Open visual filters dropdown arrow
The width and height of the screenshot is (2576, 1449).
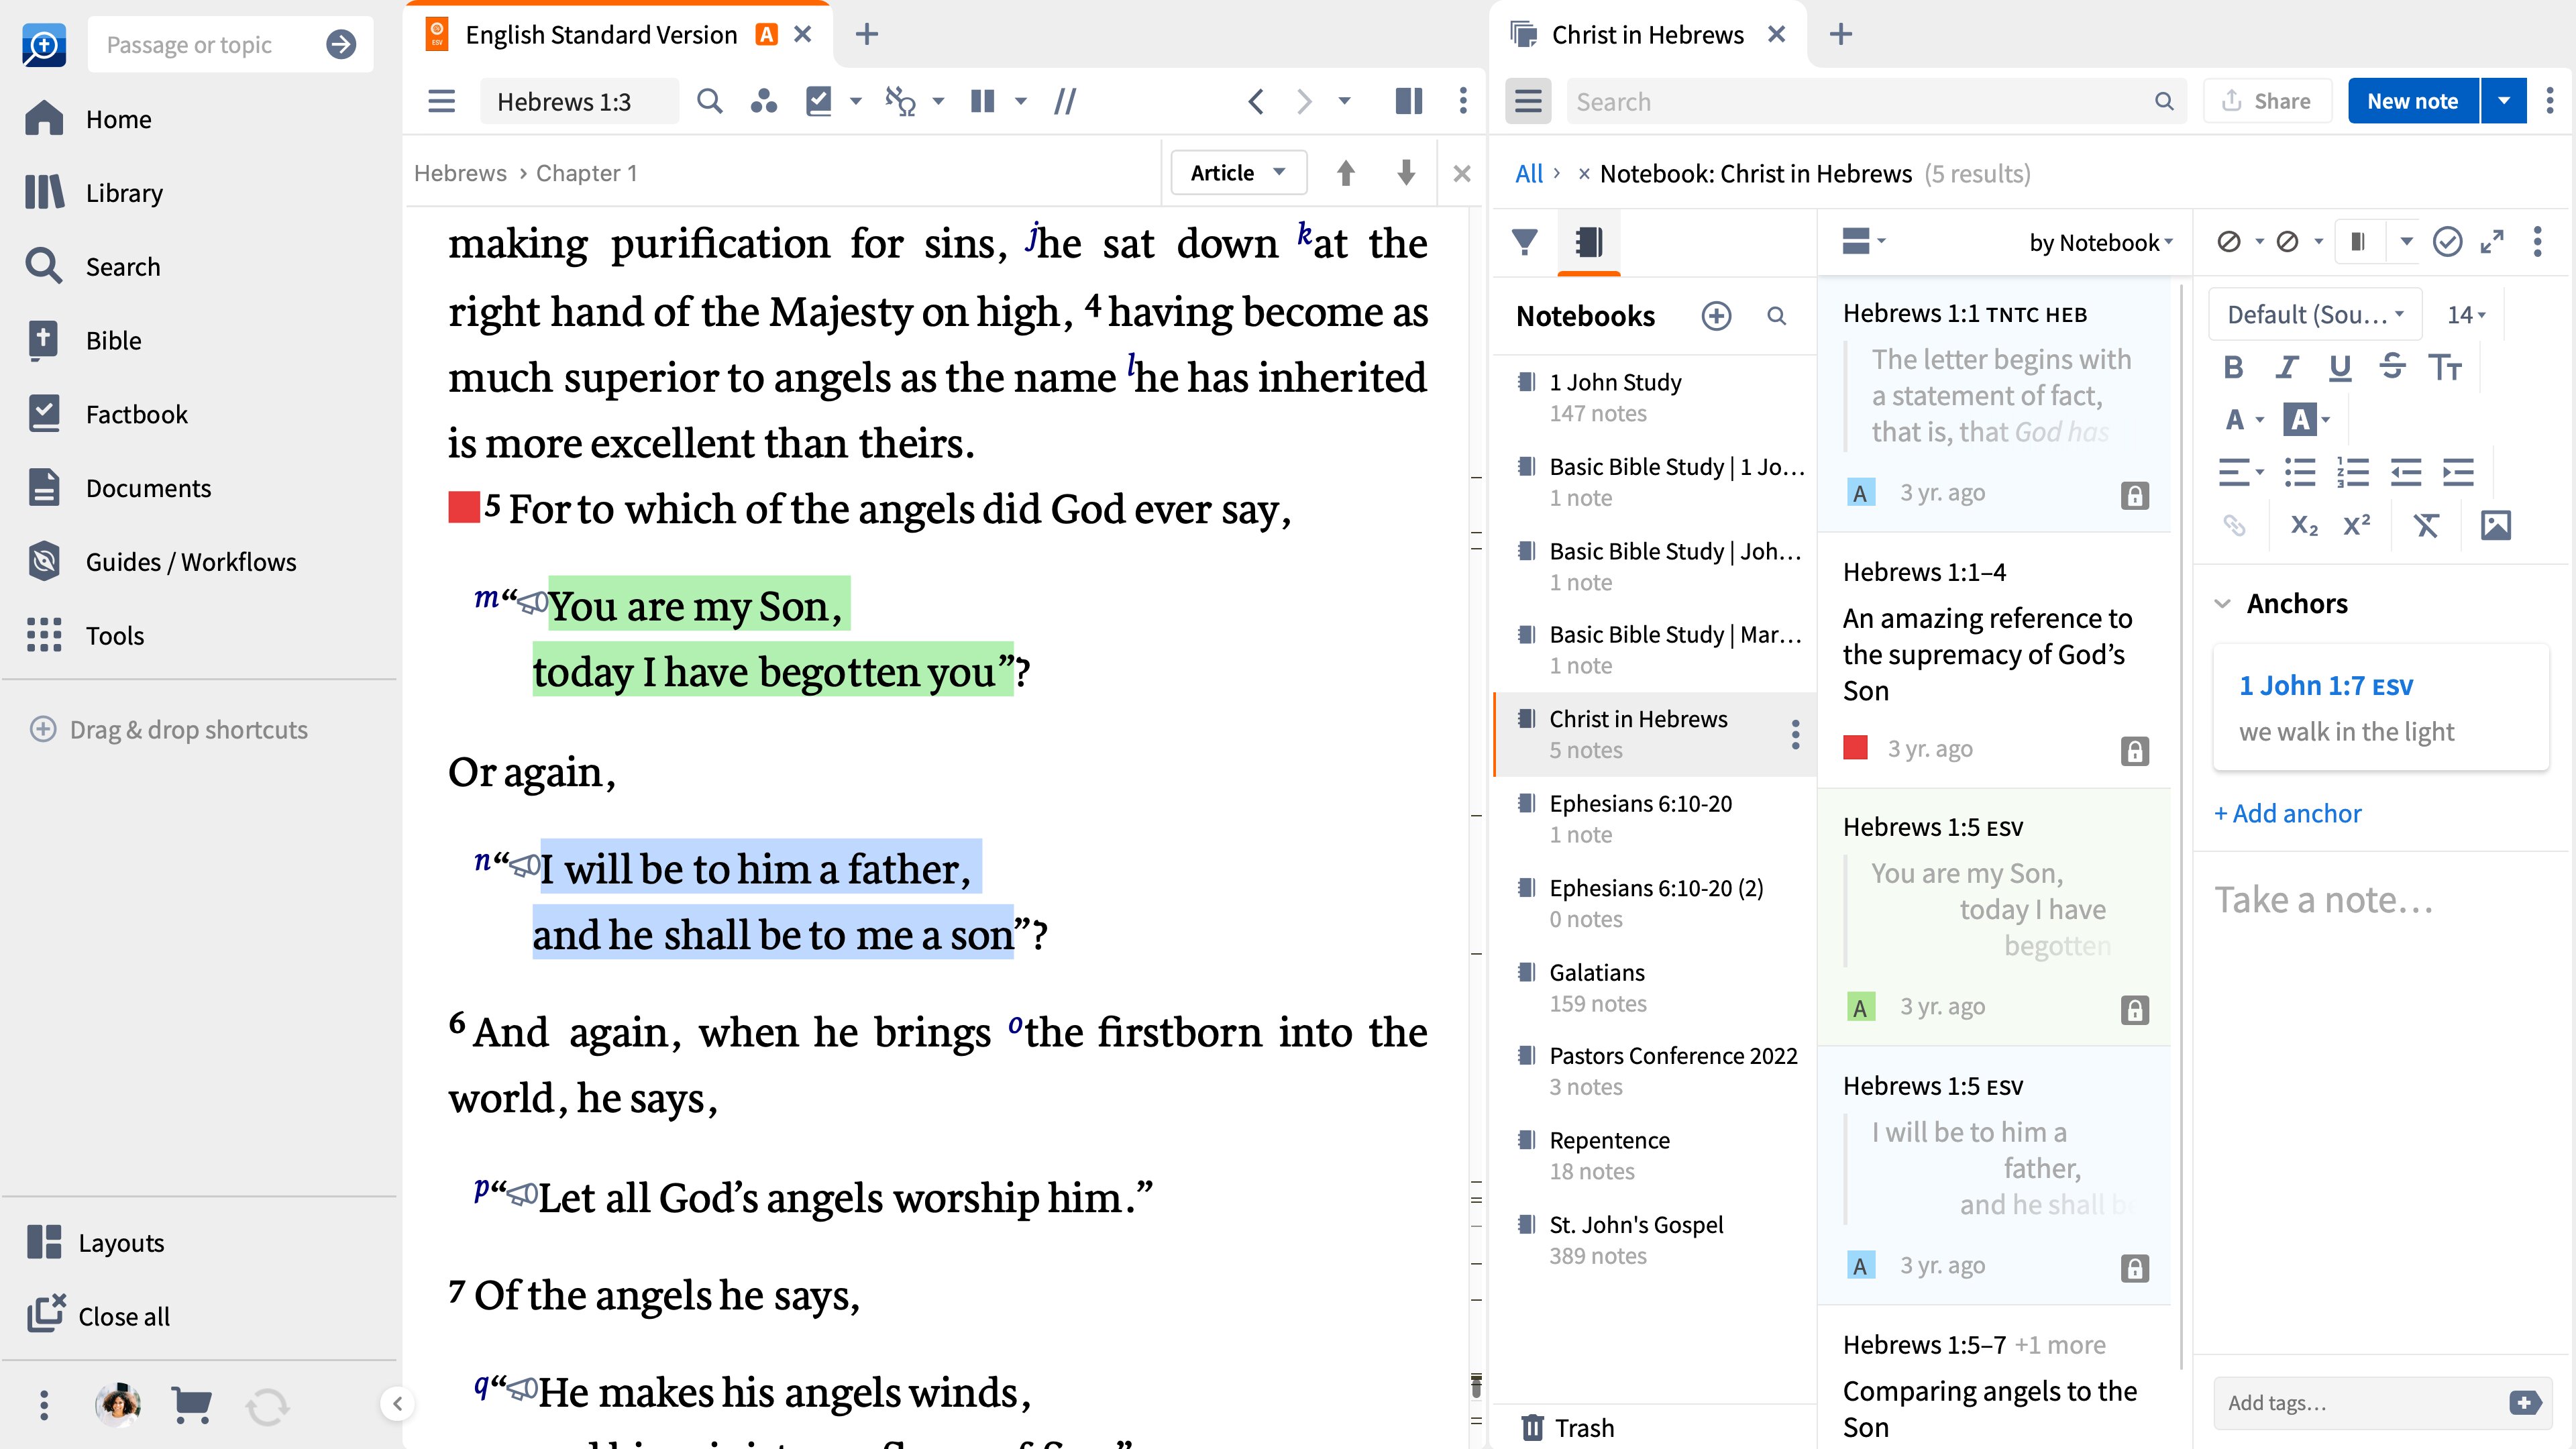tap(855, 101)
